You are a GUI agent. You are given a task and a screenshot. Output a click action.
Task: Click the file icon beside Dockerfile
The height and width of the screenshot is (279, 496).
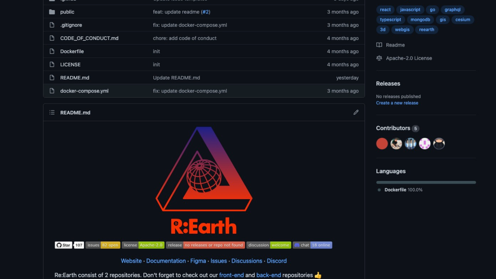[x=52, y=52]
